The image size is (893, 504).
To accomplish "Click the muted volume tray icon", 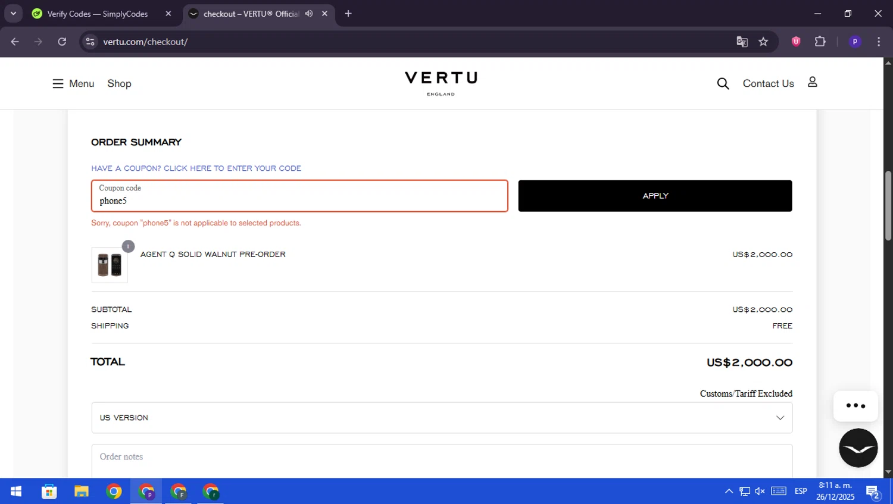I will tap(760, 492).
